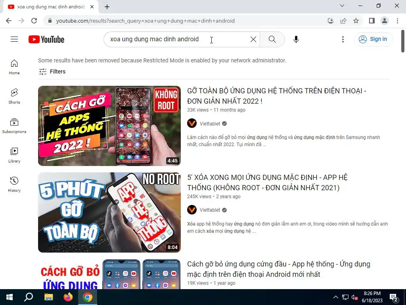
Task: Open the Chrome profile avatar
Action: [x=385, y=21]
